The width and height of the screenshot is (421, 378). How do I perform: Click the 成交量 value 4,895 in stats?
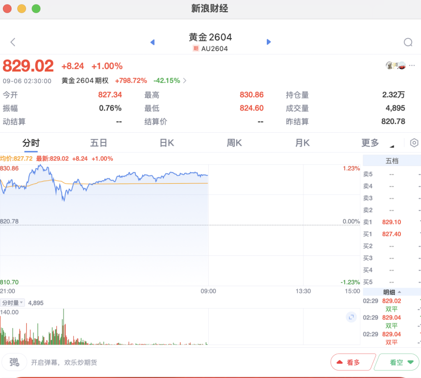coord(395,108)
